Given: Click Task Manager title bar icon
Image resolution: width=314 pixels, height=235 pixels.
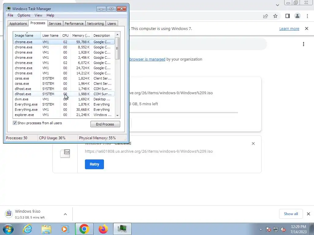Looking at the screenshot, I should pos(8,9).
